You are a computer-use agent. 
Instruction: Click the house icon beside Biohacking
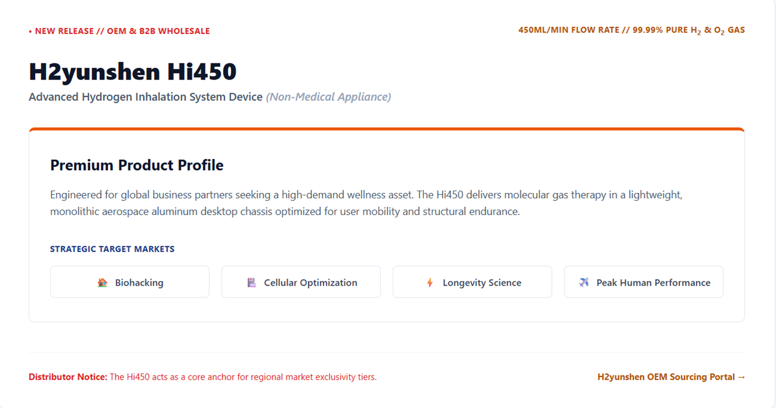pyautogui.click(x=102, y=283)
